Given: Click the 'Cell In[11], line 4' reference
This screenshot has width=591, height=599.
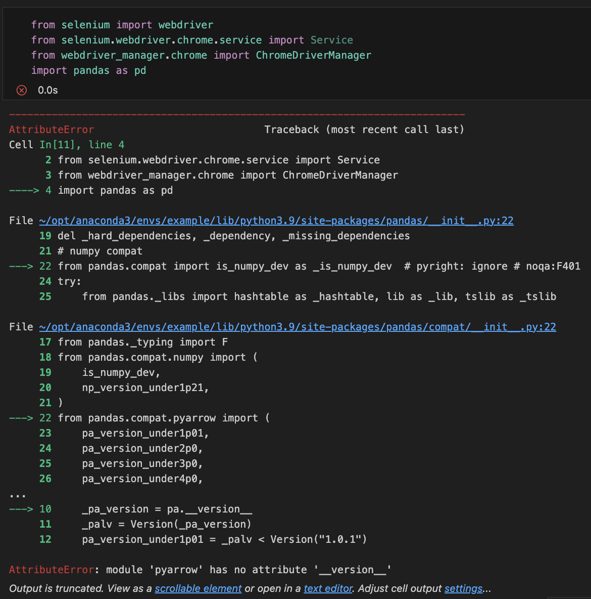Looking at the screenshot, I should 67,145.
